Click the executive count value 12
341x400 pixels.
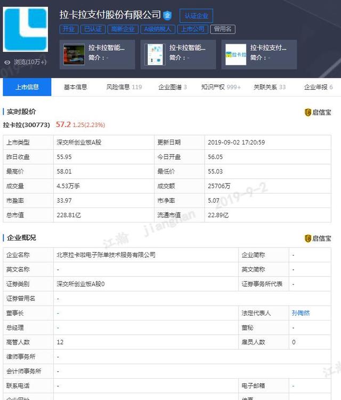[60, 342]
